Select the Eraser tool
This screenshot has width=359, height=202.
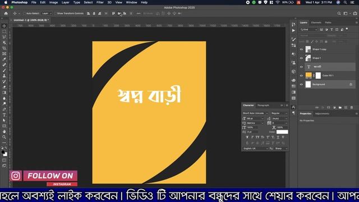[x=4, y=87]
